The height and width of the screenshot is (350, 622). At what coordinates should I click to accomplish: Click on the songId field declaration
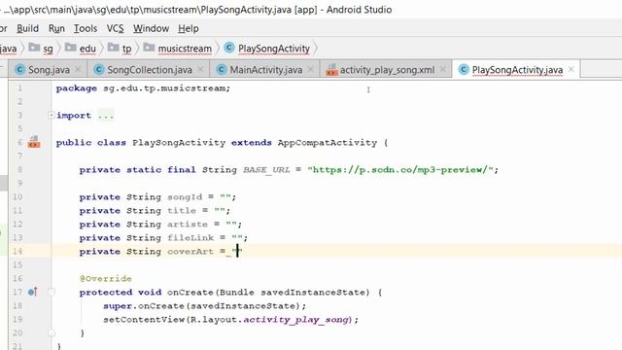click(x=157, y=197)
